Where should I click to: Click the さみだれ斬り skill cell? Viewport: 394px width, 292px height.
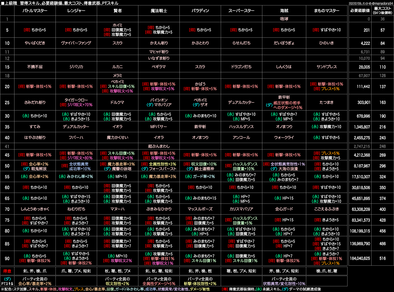click(x=35, y=102)
